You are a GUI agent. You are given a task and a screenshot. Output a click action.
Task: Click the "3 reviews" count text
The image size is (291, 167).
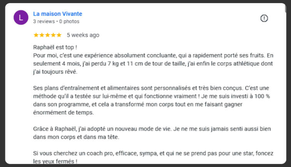pos(44,21)
